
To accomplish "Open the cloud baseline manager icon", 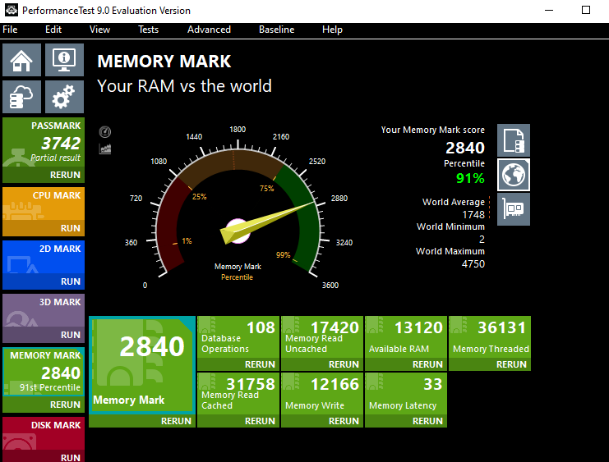I will (x=21, y=97).
